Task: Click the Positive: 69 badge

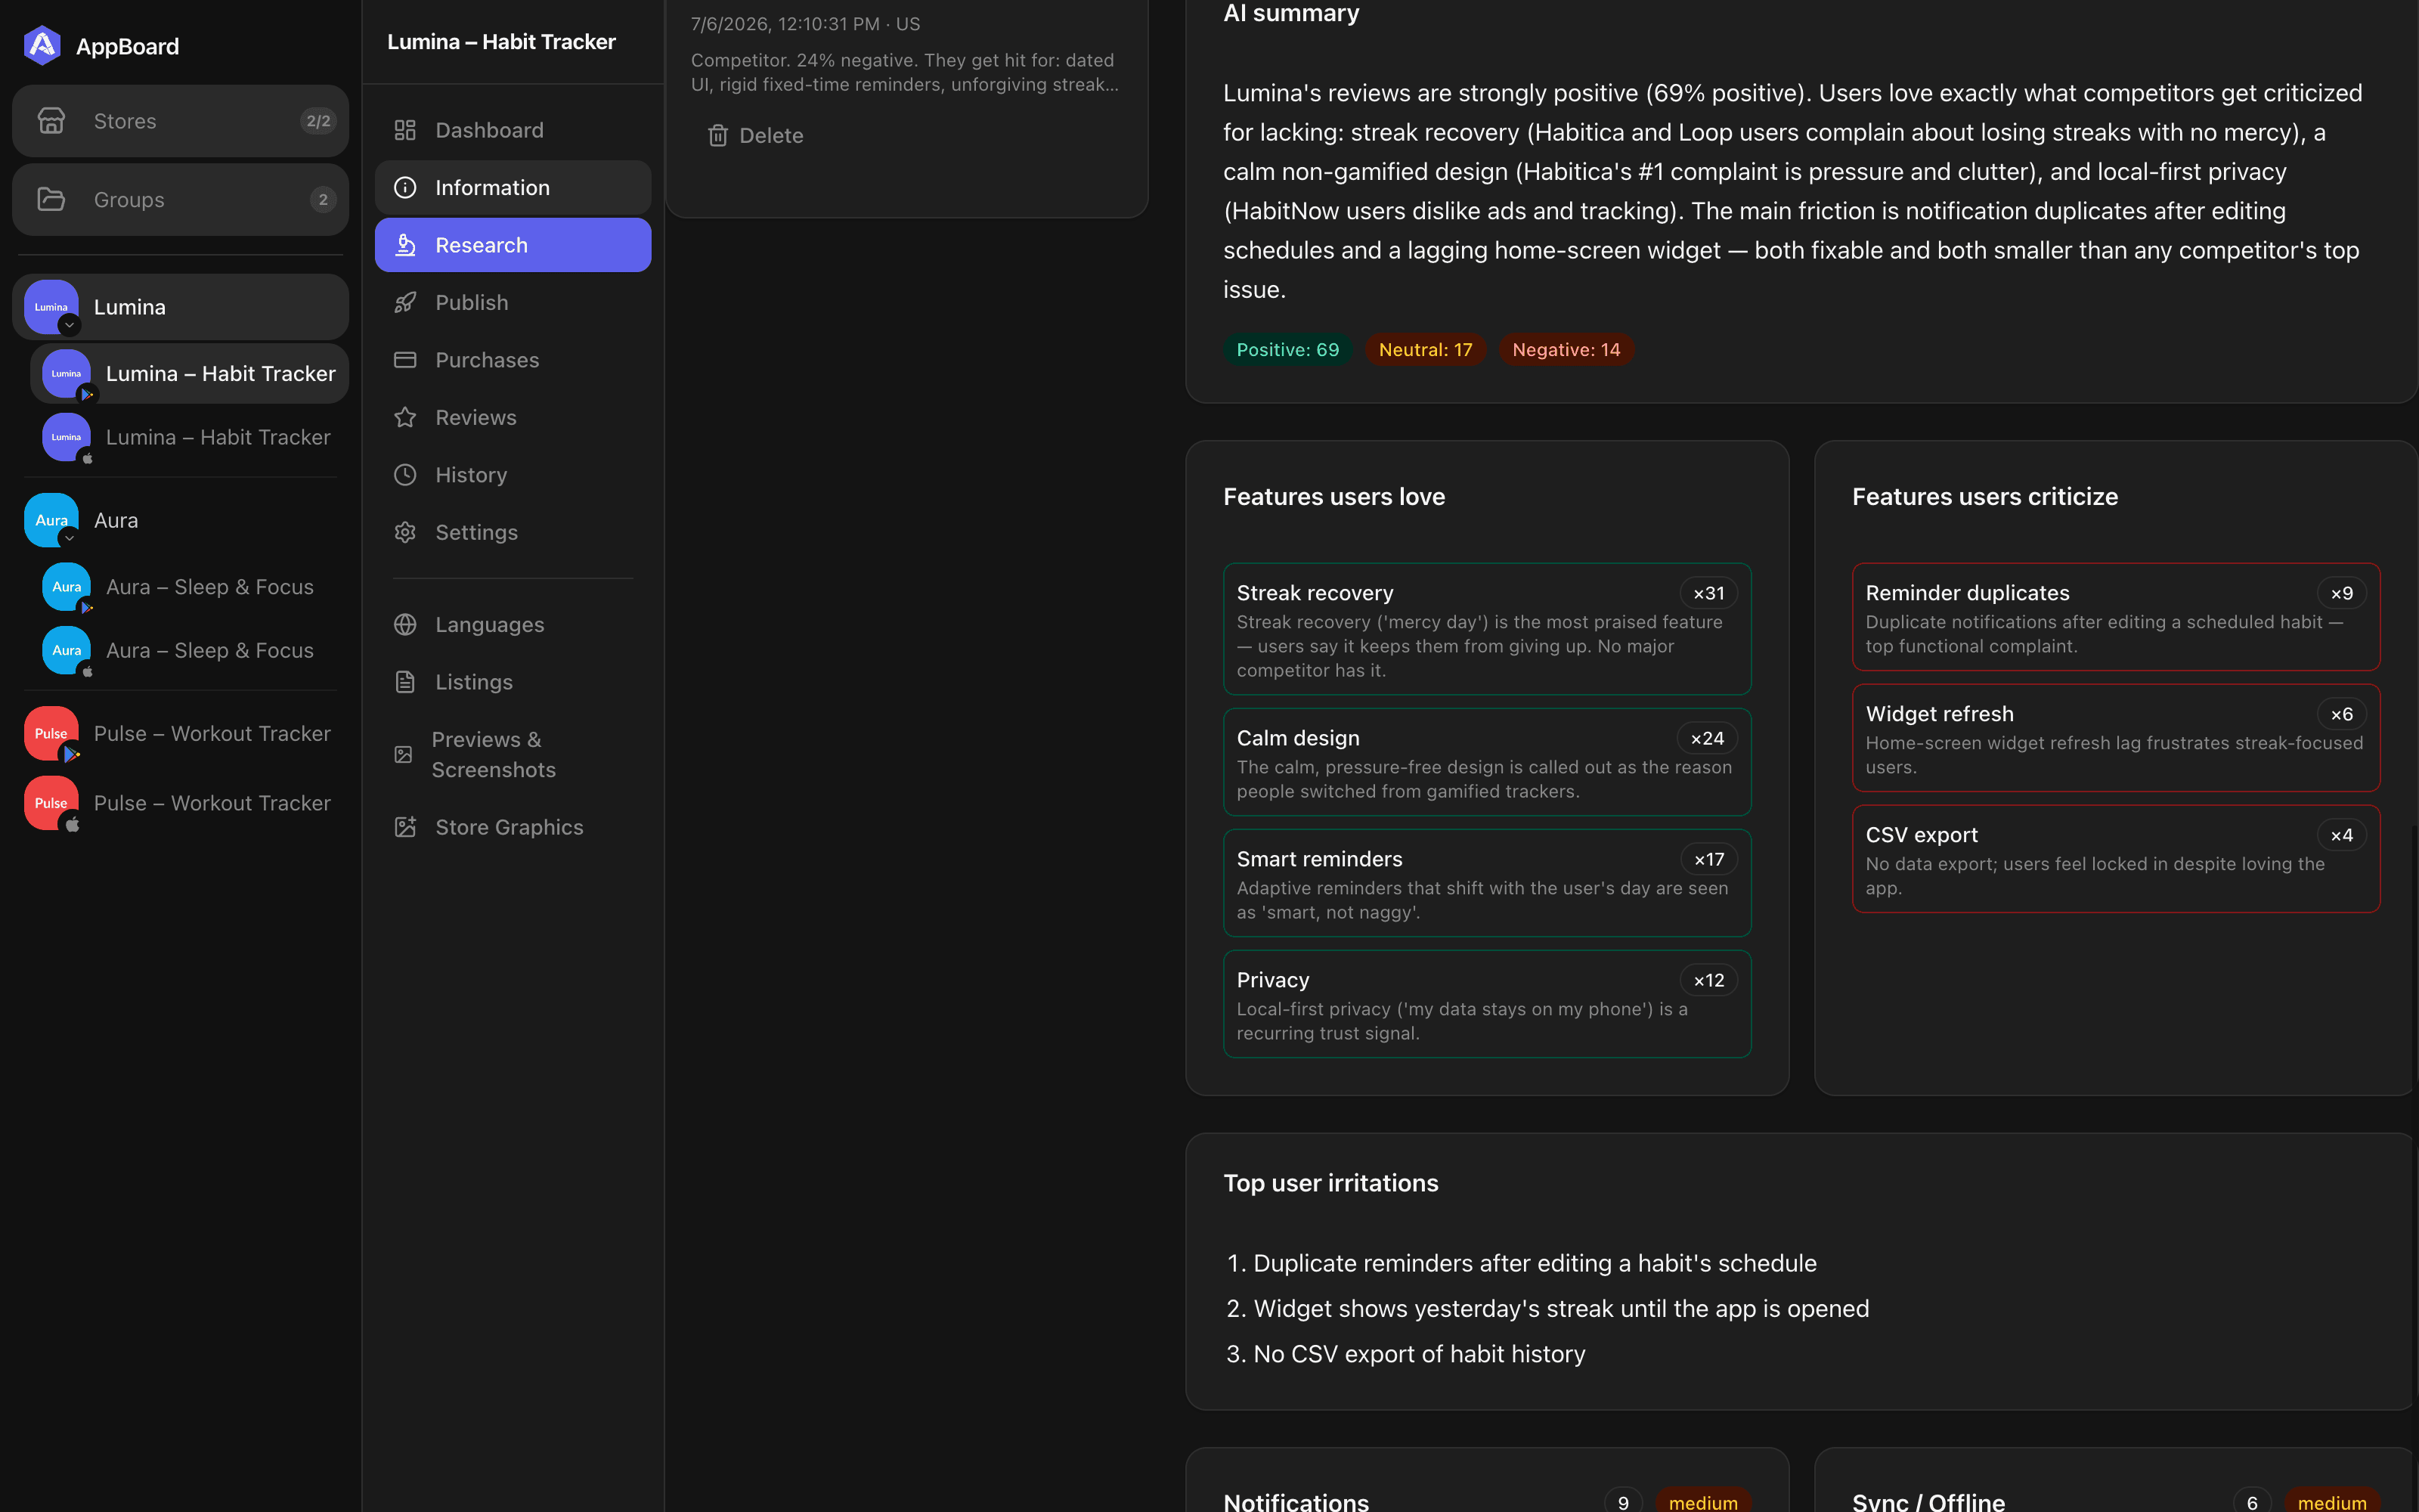Action: coord(1287,350)
